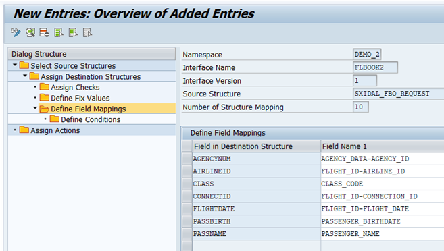Click the CLASS destination field cell
The image size is (444, 251).
pyautogui.click(x=256, y=184)
